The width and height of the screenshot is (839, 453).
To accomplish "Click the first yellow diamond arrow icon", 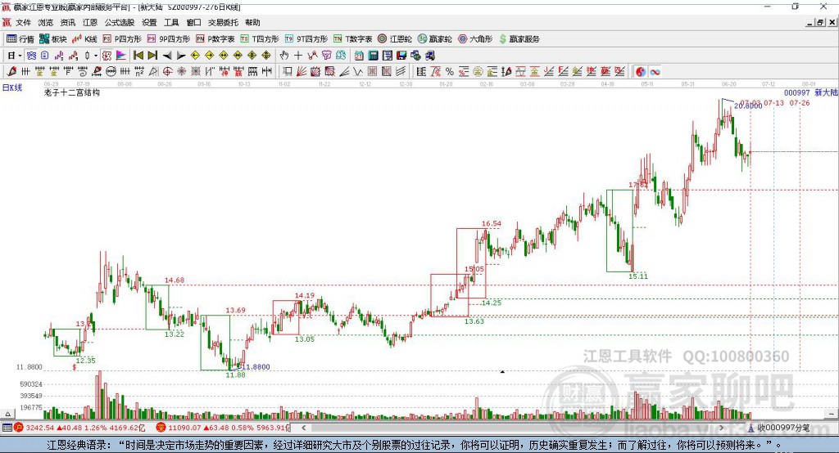I will 195,56.
